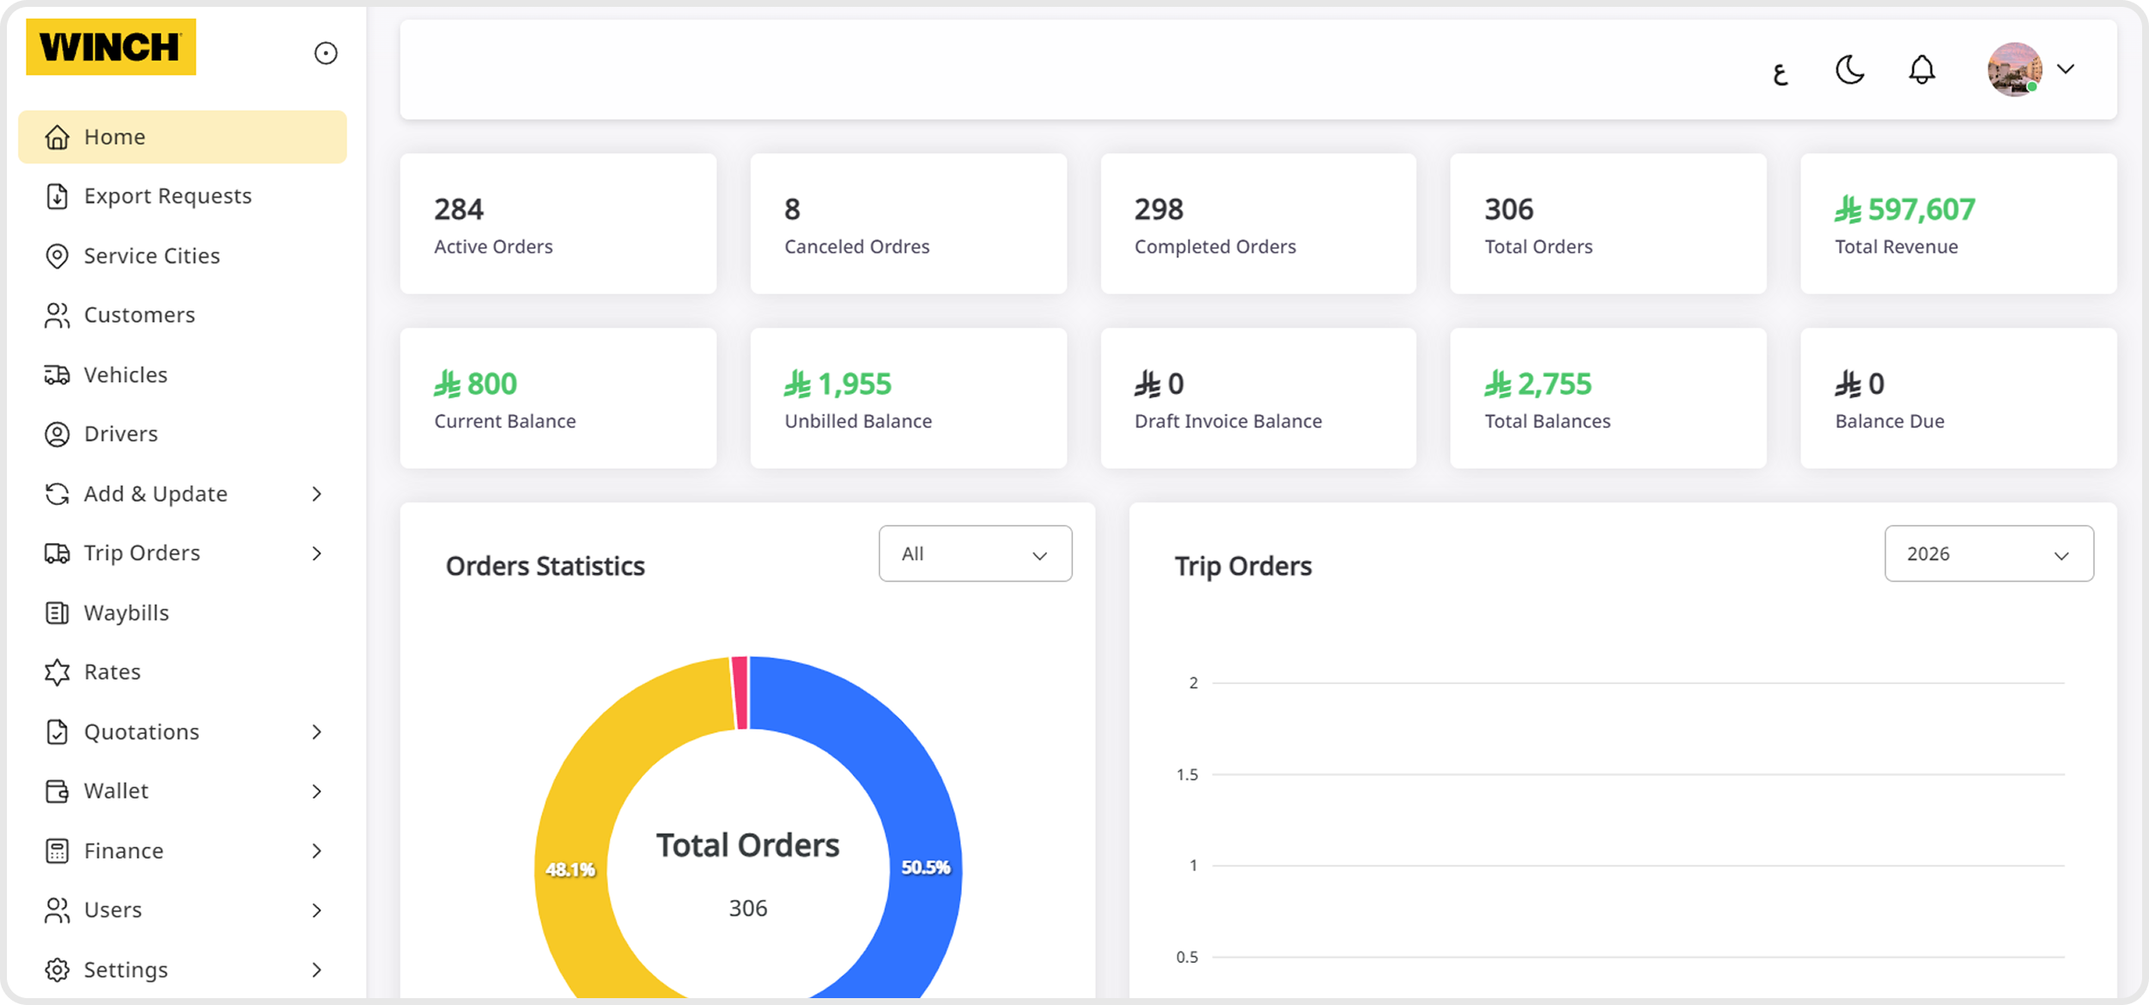The image size is (2149, 1005).
Task: Select the Service Cities sidebar icon
Action: (57, 256)
